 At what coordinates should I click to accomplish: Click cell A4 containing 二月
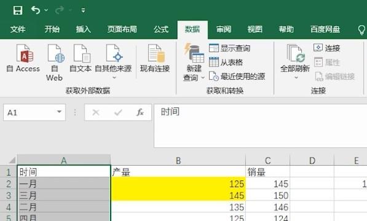point(64,207)
